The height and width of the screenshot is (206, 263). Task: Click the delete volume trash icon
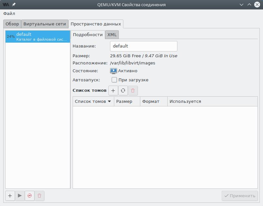(x=133, y=91)
